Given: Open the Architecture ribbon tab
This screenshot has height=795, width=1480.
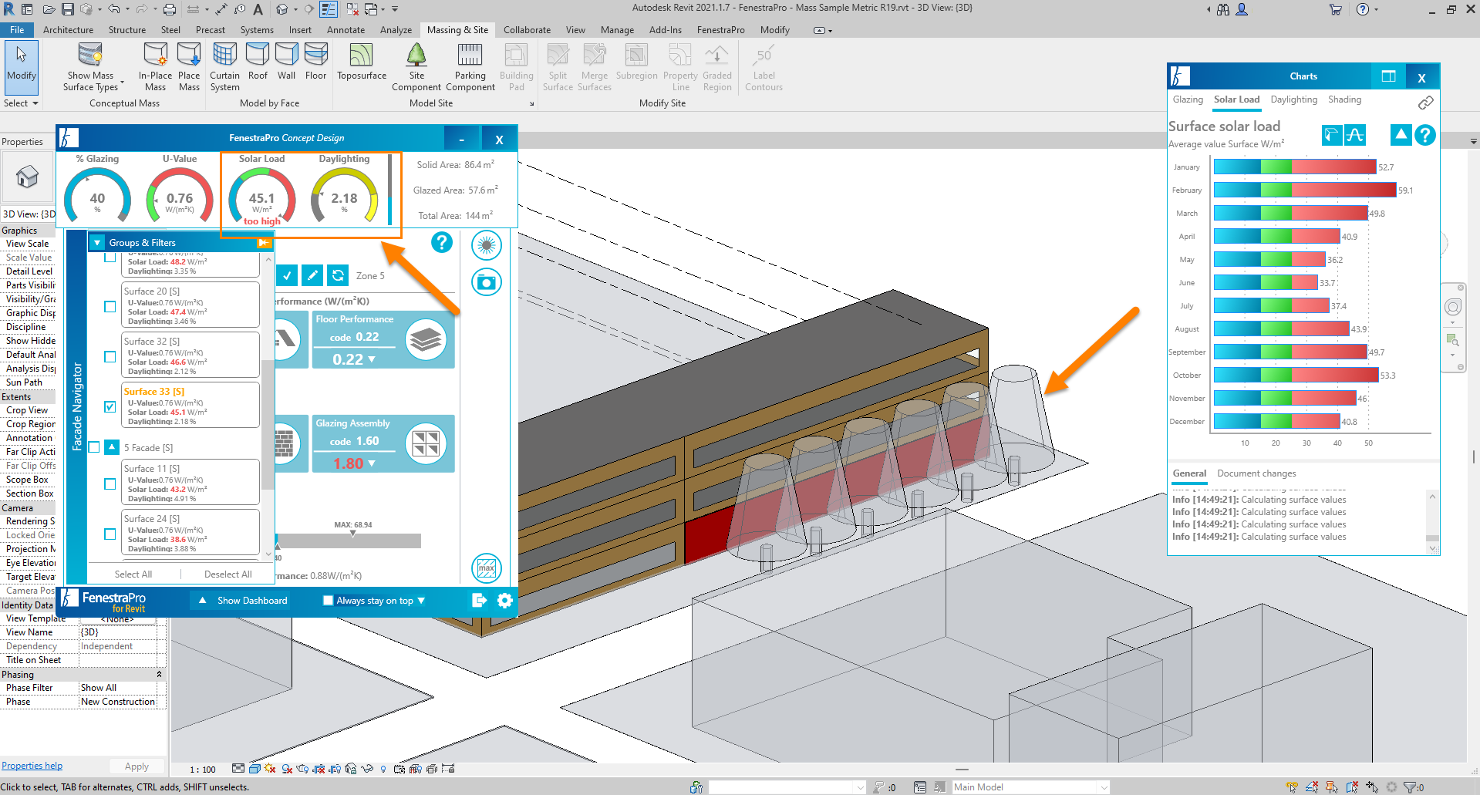Looking at the screenshot, I should (x=68, y=30).
